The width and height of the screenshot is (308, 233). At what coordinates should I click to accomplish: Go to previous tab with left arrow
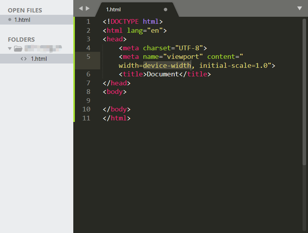click(x=81, y=9)
